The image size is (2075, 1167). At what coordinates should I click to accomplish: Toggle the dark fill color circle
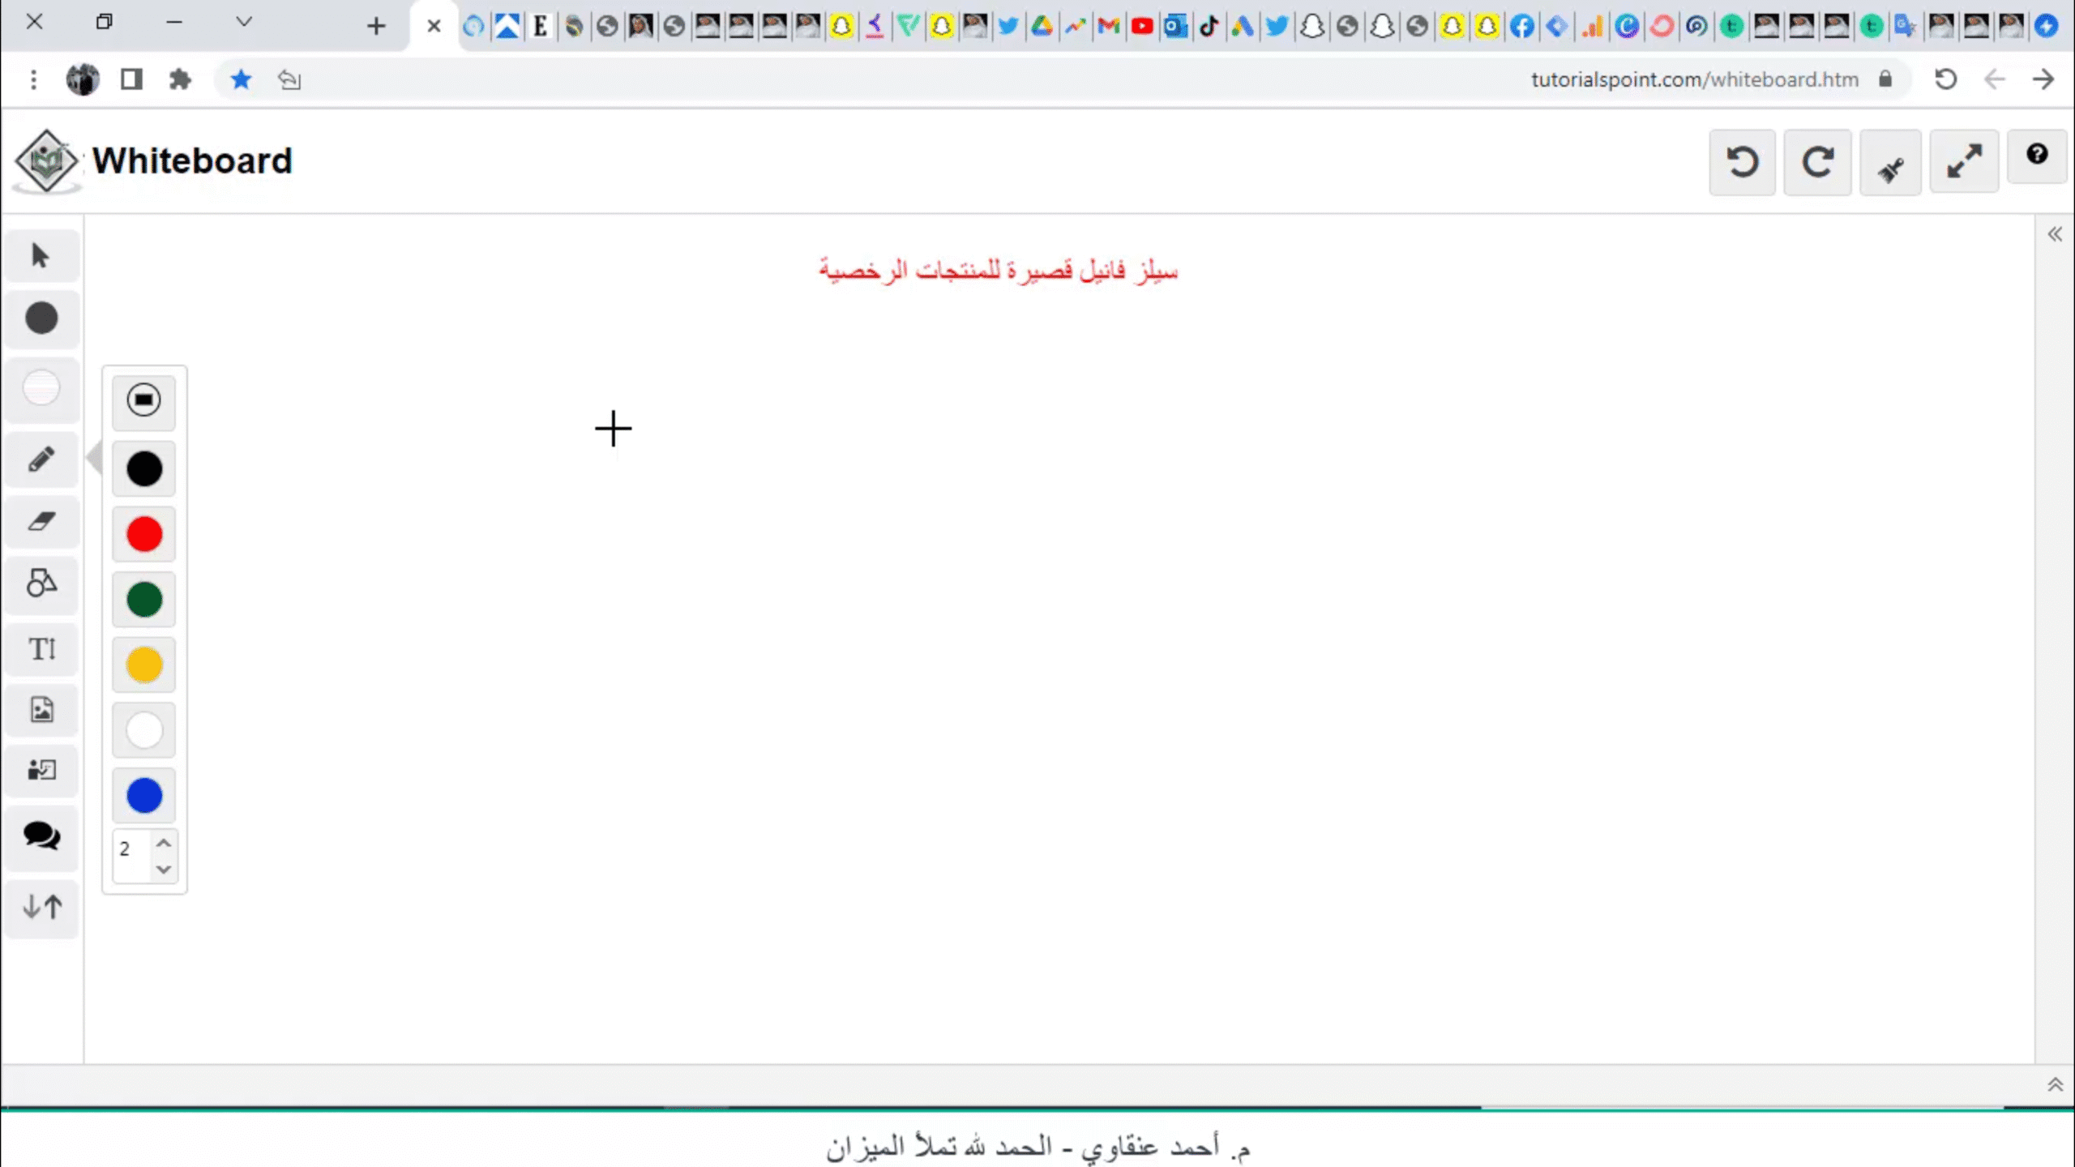(41, 318)
